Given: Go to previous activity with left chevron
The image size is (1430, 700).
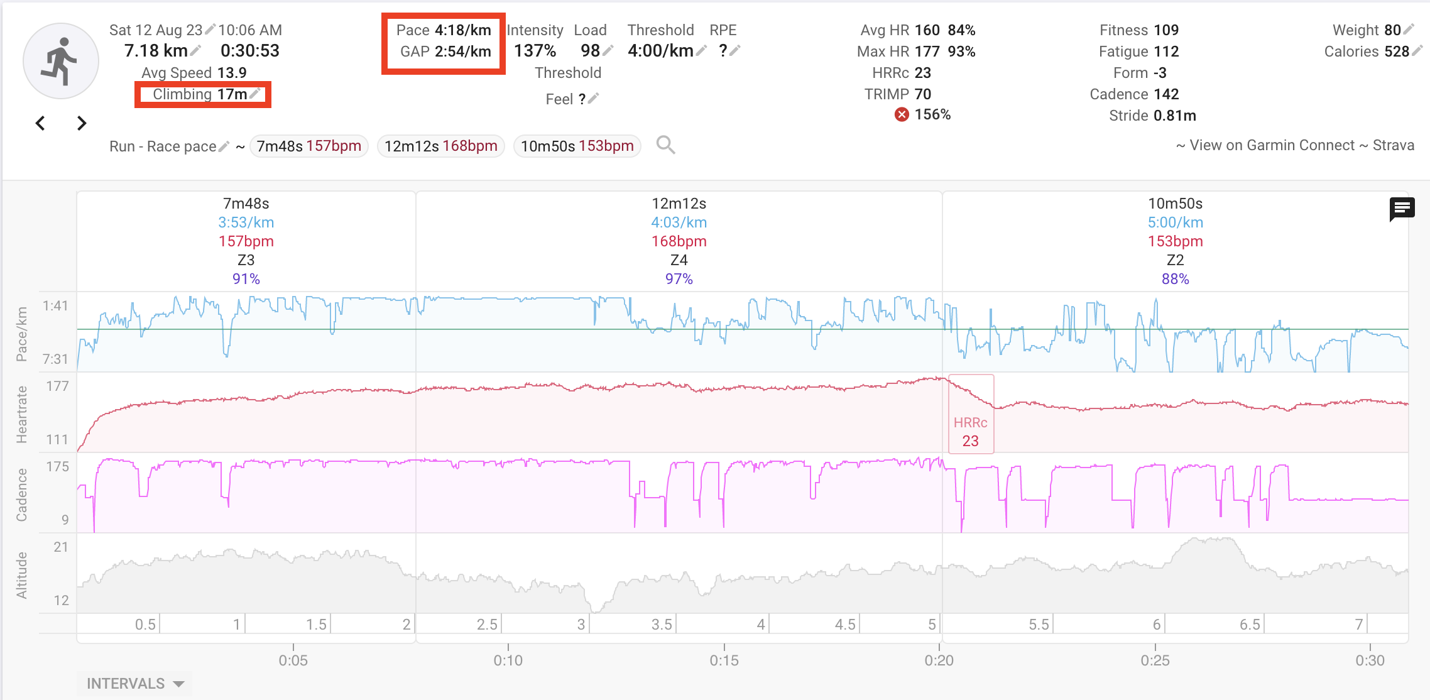Looking at the screenshot, I should 40,123.
